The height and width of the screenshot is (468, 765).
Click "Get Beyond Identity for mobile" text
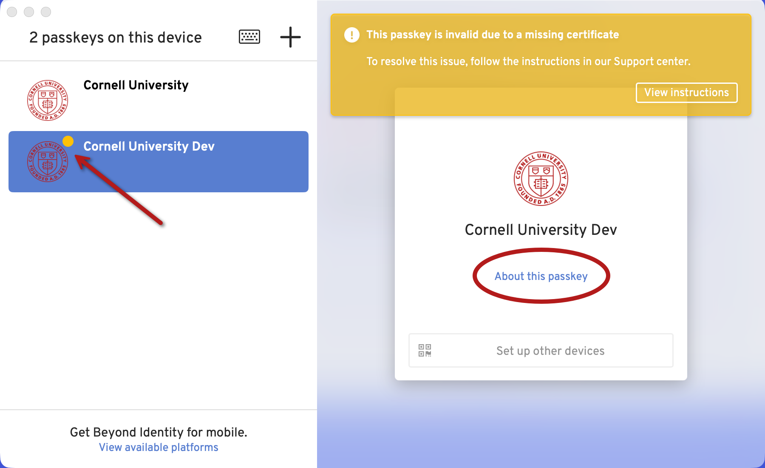pyautogui.click(x=159, y=432)
